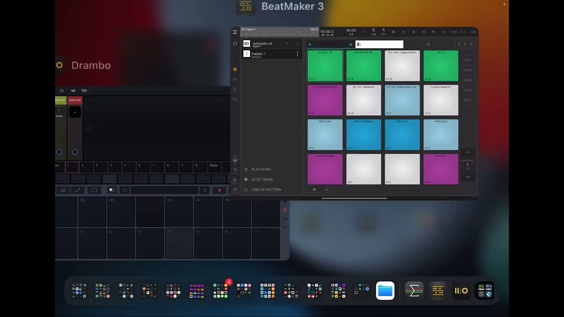Open BeatMaker 3 icon in the dock
The height and width of the screenshot is (317, 564).
coord(438,291)
